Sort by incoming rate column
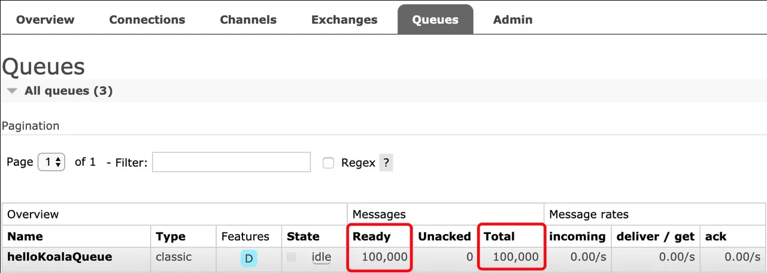Viewport: 767px width, 273px height. [x=577, y=236]
